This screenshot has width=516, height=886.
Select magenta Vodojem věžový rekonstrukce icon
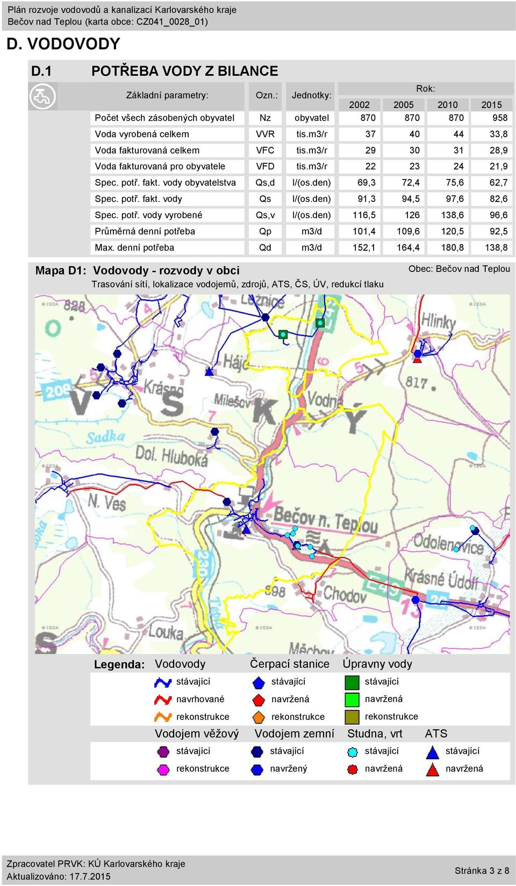(x=163, y=769)
